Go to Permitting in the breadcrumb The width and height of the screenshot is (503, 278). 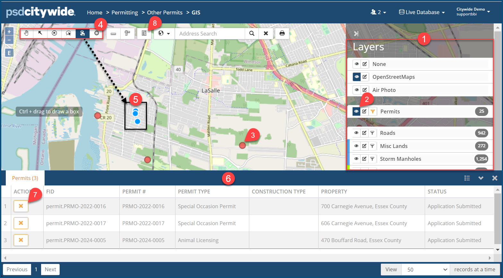[124, 12]
